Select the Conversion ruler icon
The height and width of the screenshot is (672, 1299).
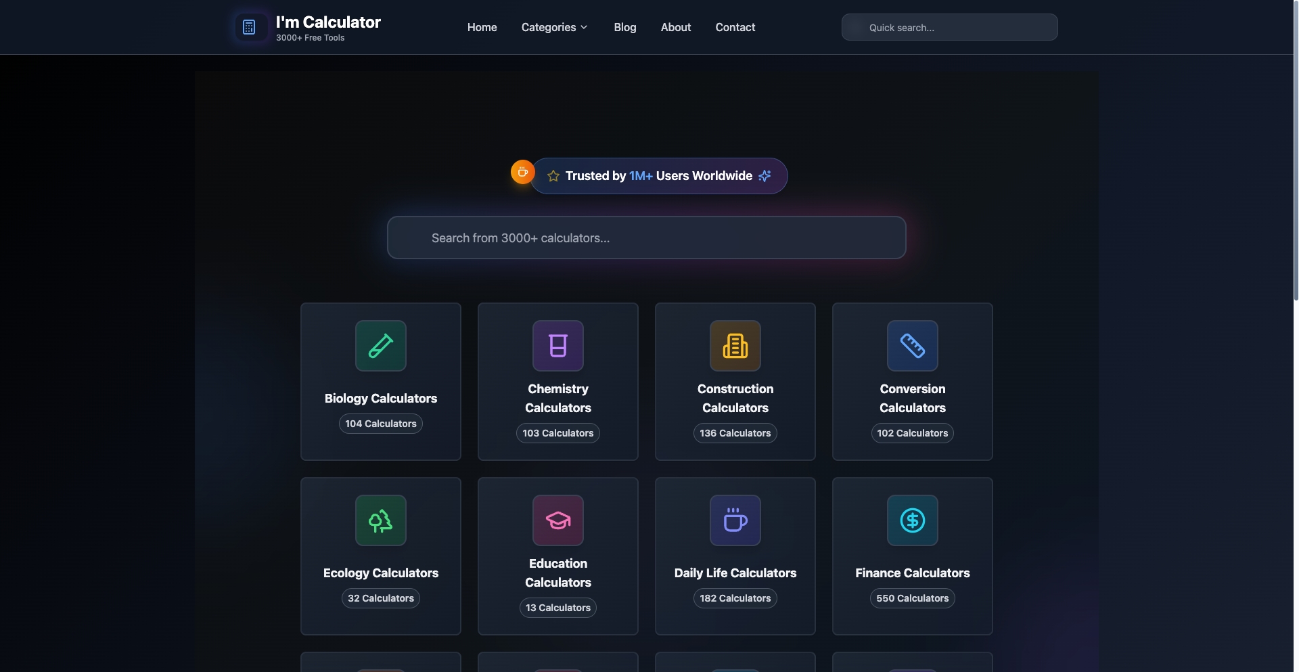(912, 346)
